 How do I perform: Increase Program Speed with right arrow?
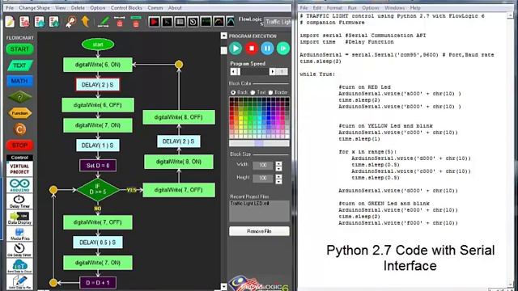point(272,72)
